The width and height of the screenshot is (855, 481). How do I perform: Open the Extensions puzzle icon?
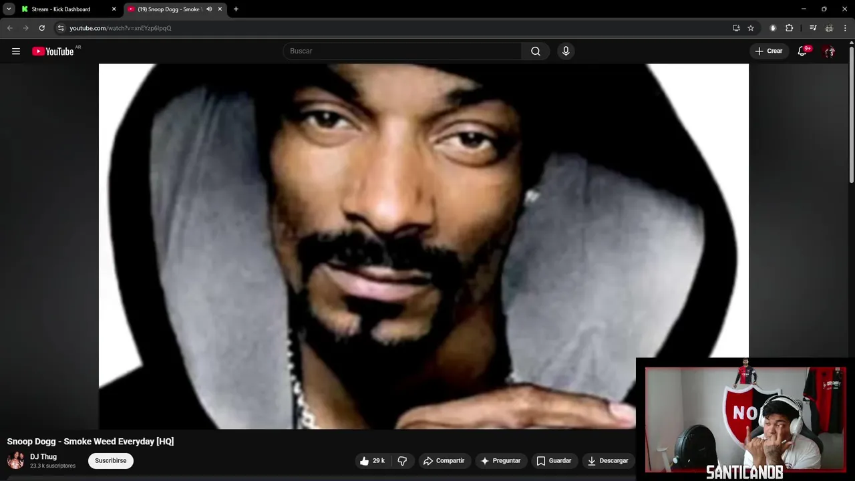tap(790, 28)
